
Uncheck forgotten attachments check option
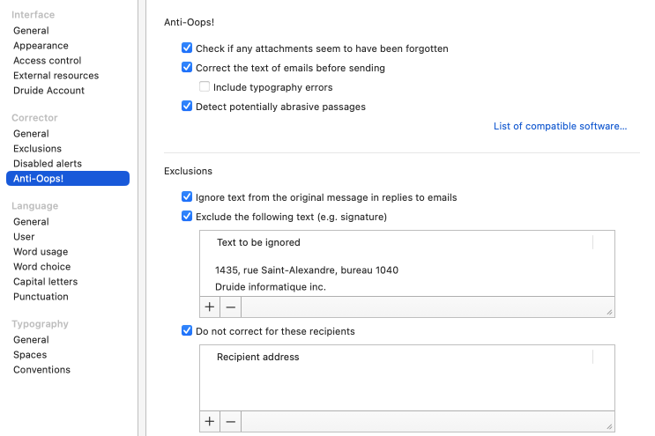click(x=187, y=48)
